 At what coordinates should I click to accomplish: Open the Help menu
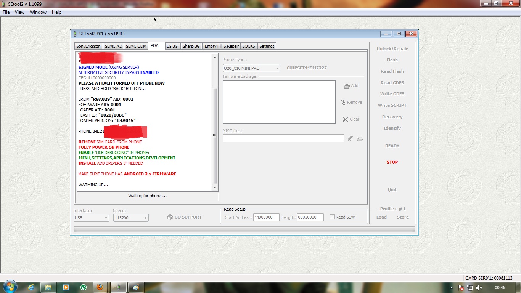[56, 12]
